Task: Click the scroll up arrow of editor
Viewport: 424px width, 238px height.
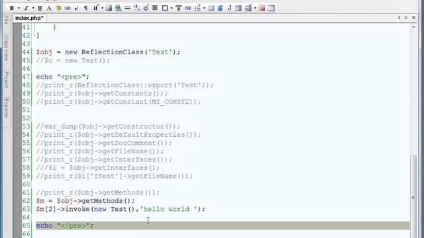Action: 413,27
